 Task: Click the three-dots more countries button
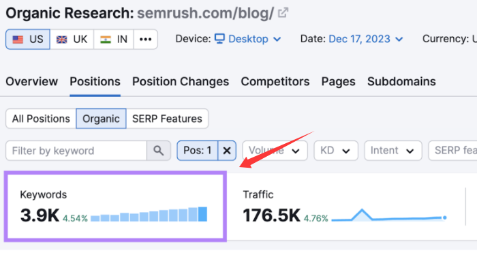[x=145, y=40]
